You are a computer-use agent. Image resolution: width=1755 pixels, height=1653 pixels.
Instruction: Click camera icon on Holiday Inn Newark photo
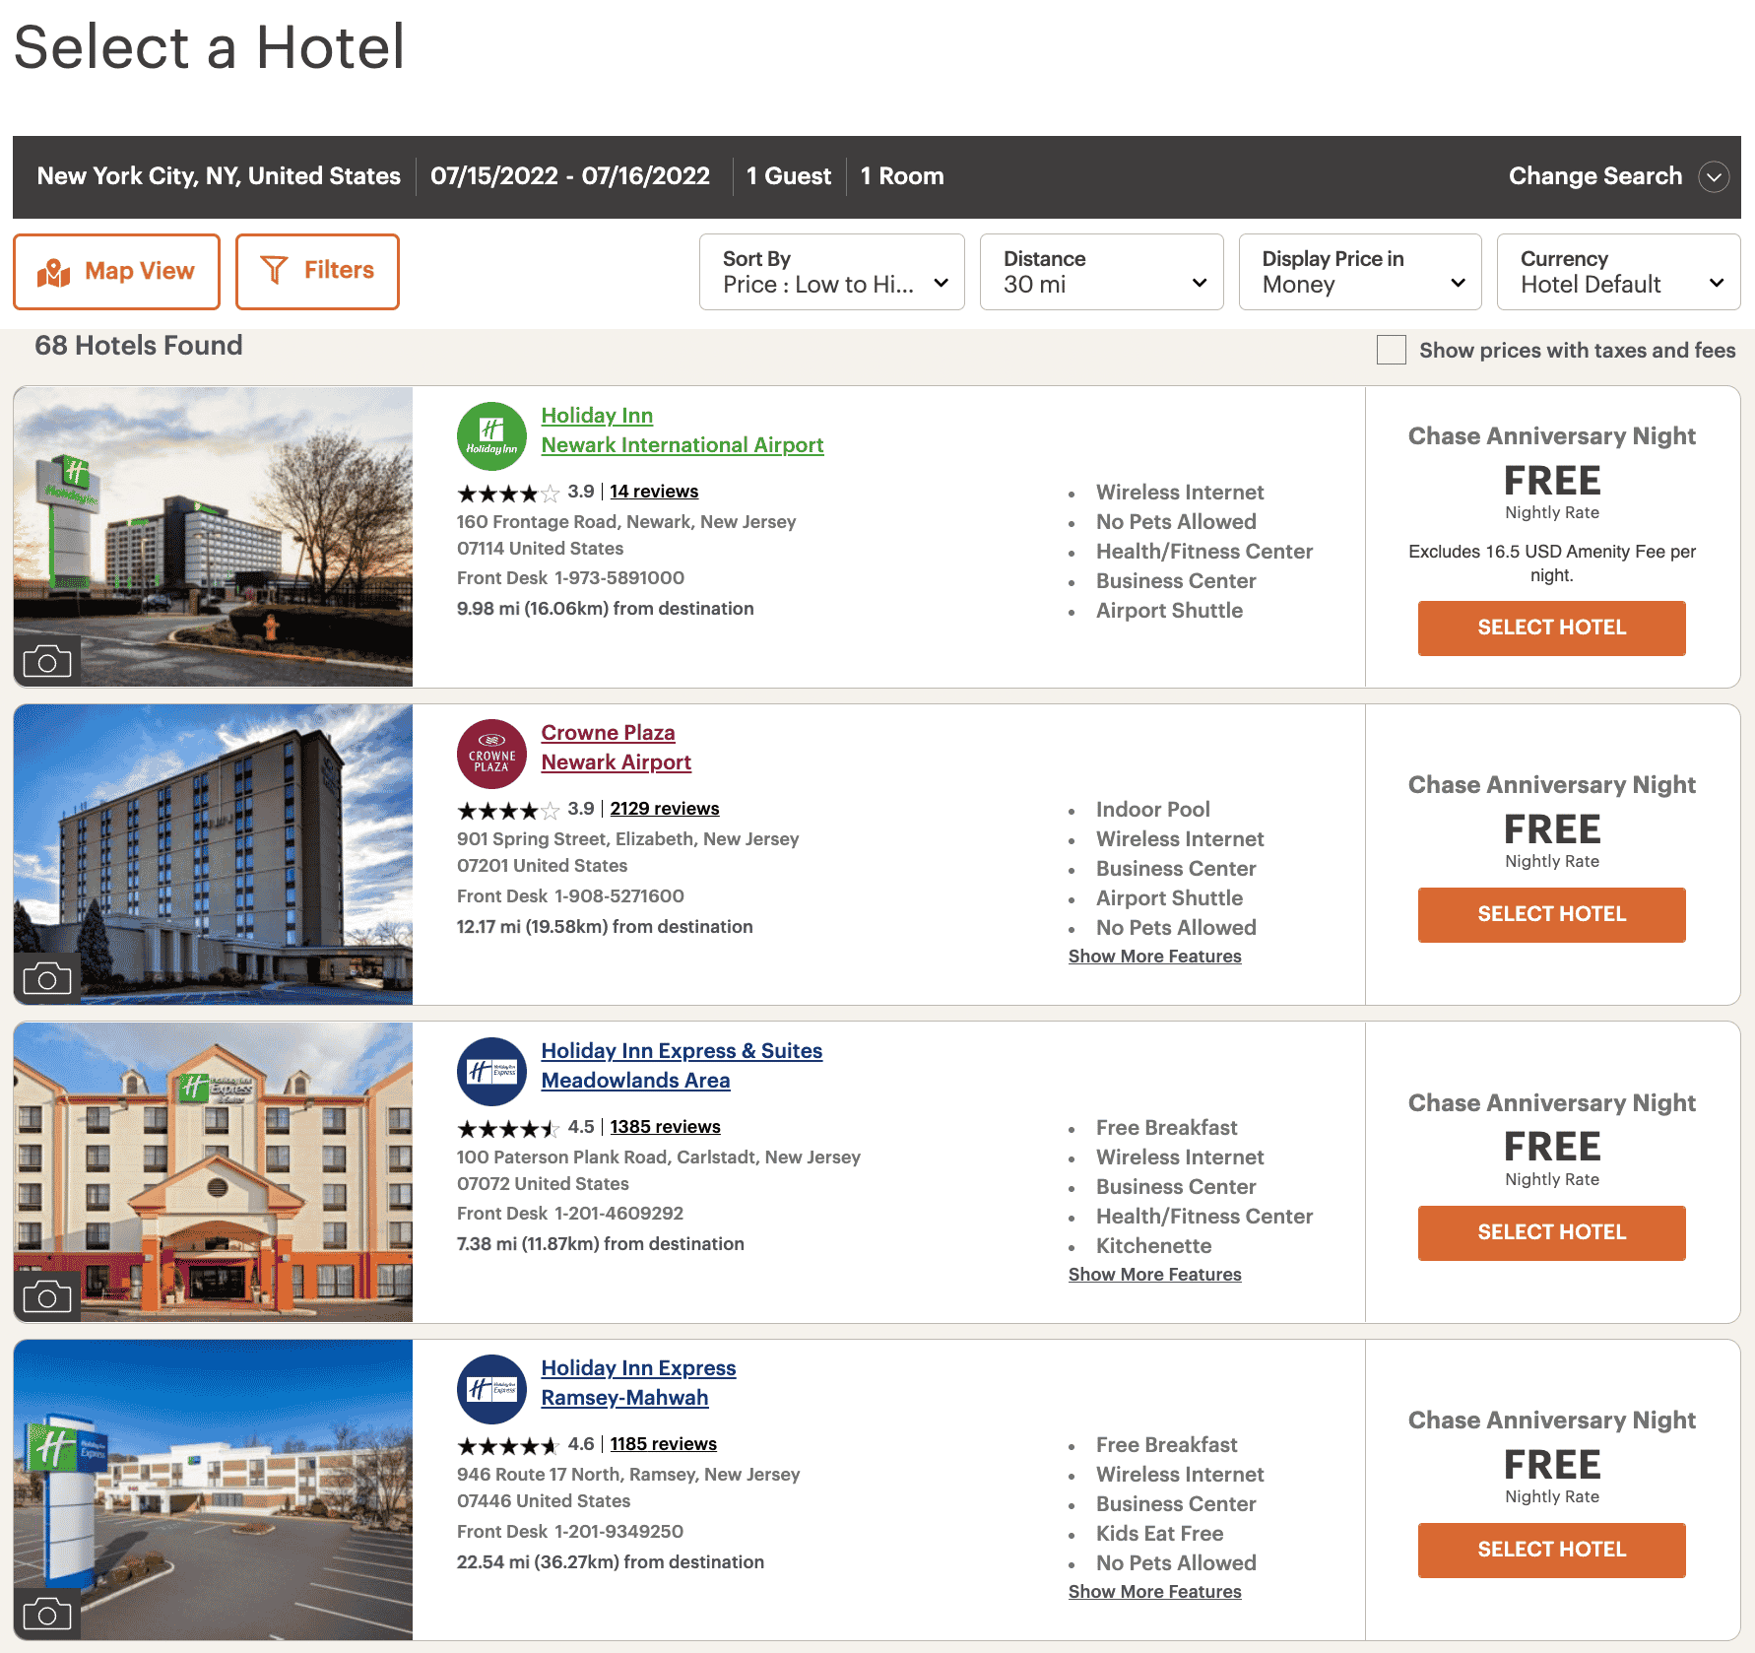47,661
